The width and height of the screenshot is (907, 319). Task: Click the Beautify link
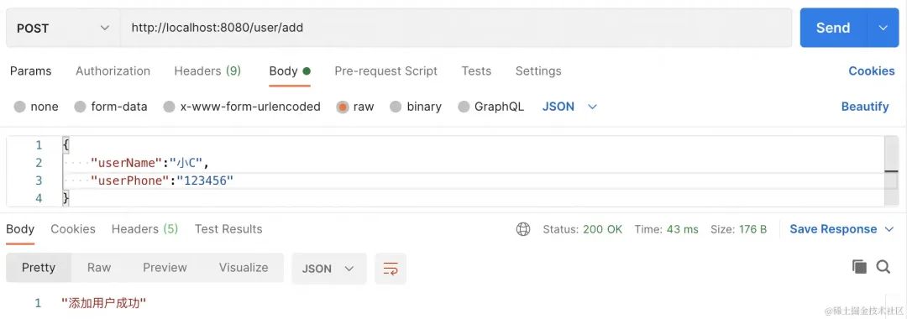pos(865,107)
